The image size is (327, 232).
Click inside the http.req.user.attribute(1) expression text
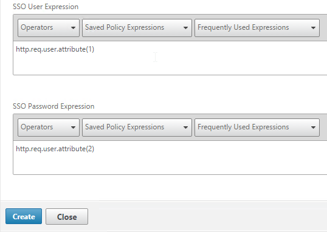pos(55,49)
